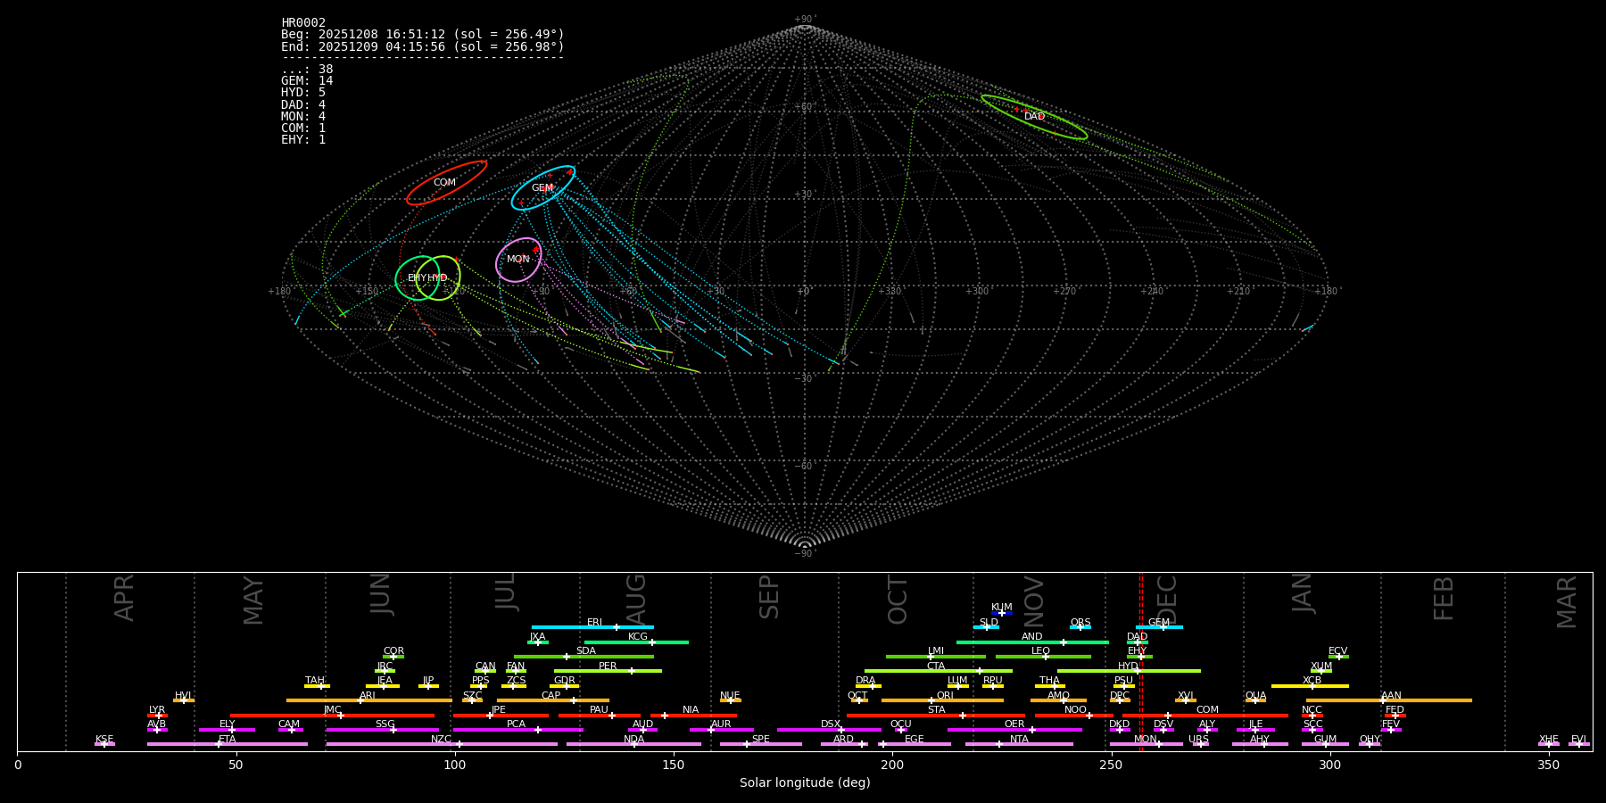Click the KSE shower bar label in timeline

click(104, 740)
